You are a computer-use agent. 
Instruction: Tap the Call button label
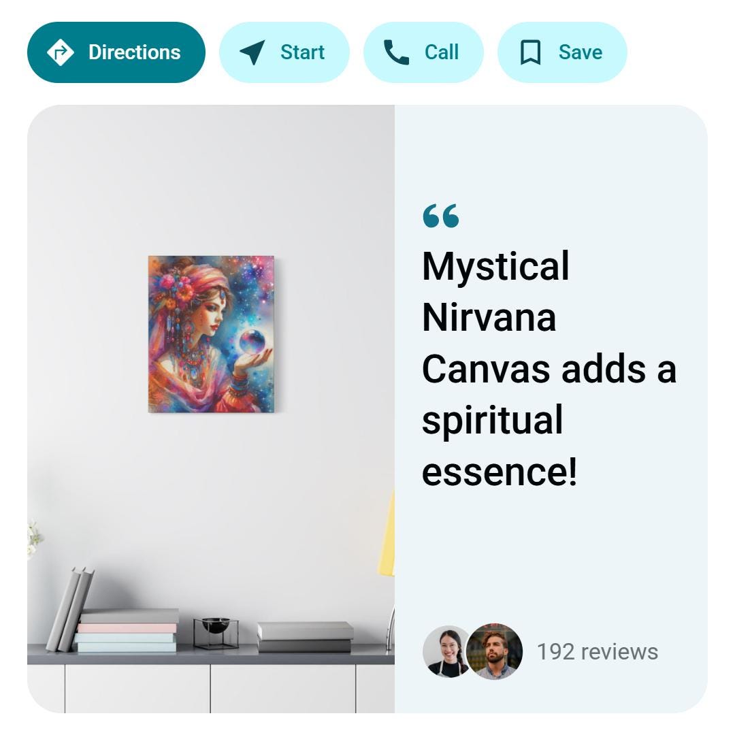click(442, 52)
